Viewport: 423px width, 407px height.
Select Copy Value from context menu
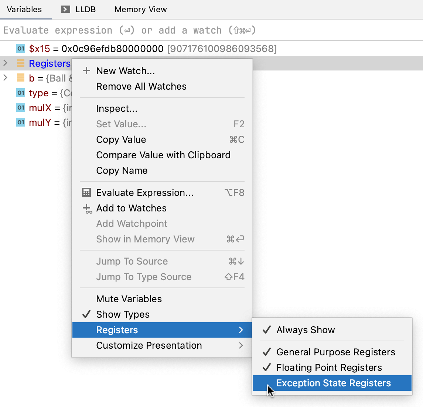pyautogui.click(x=121, y=139)
